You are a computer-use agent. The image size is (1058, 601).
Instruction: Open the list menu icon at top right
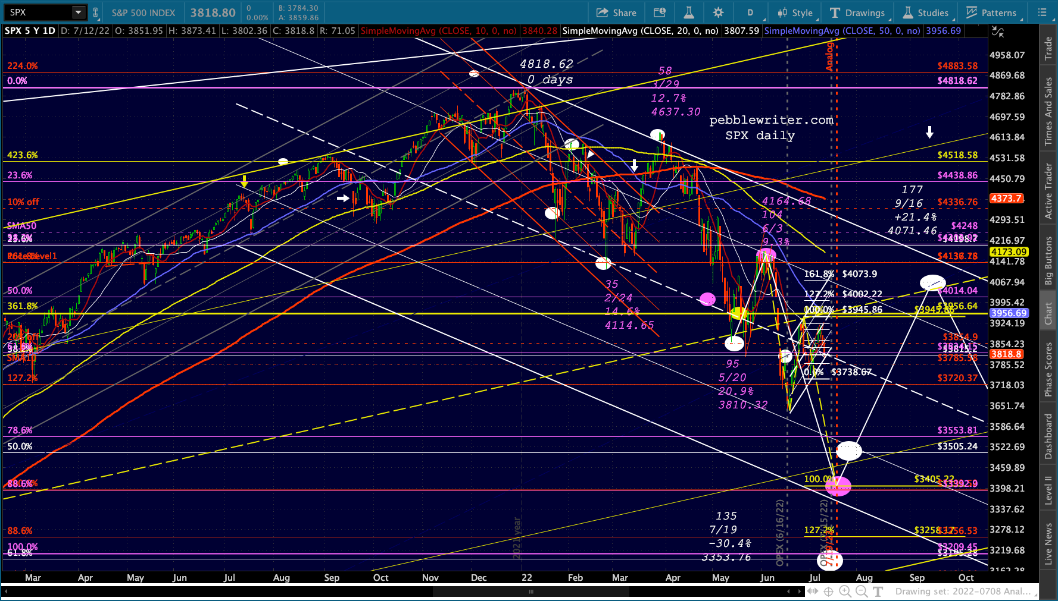point(1042,12)
